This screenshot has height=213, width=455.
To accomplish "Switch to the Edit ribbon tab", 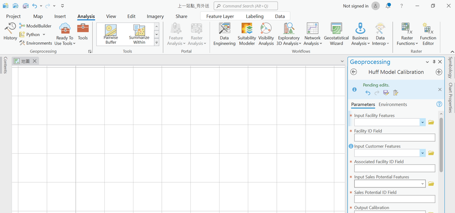I will (132, 16).
